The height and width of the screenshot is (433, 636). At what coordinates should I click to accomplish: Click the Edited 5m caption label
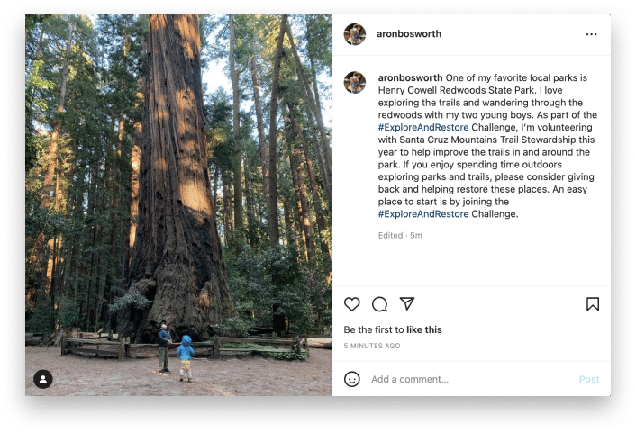400,236
